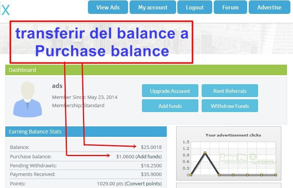
Task: Open the Forum page
Action: pyautogui.click(x=230, y=7)
